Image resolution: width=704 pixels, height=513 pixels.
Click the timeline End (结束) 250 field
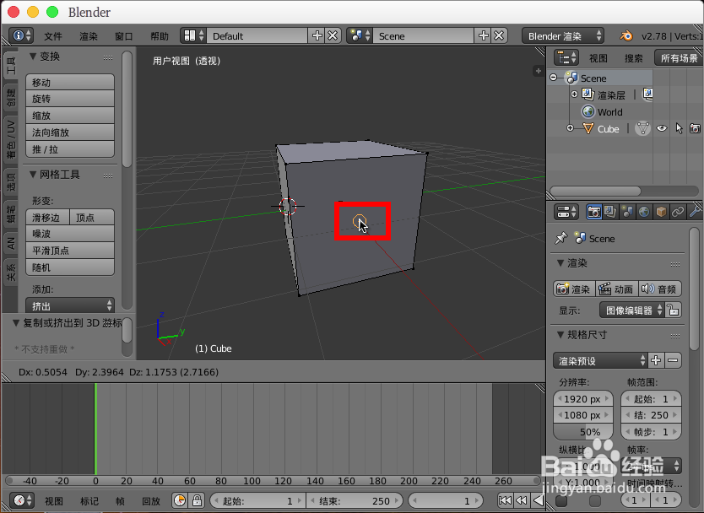pyautogui.click(x=355, y=500)
